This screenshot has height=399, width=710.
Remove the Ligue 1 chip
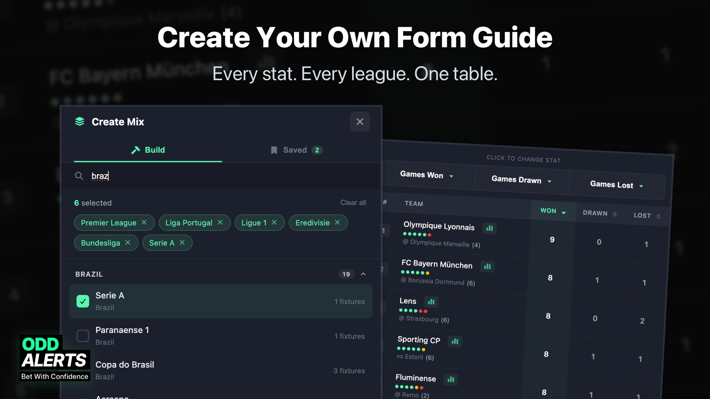pos(274,222)
